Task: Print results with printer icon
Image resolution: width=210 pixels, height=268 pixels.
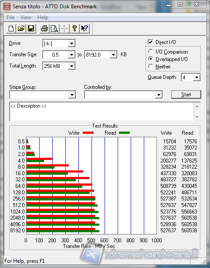Action: (x=44, y=29)
